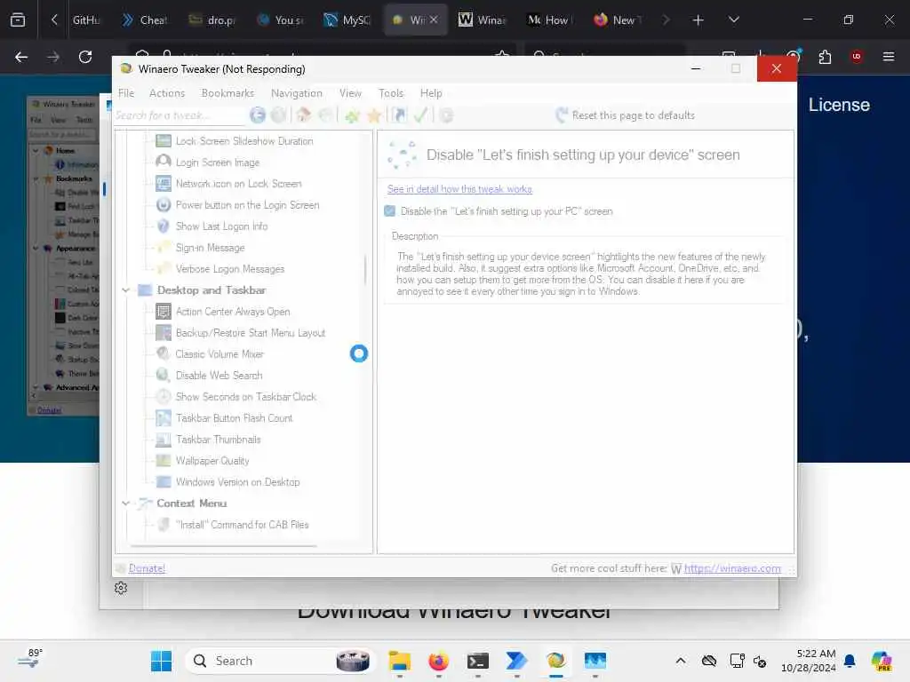910x682 pixels.
Task: Select "Install" Command for CAB Files
Action: pos(242,525)
